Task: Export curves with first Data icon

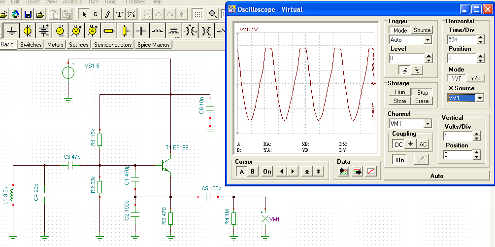Action: [x=343, y=171]
